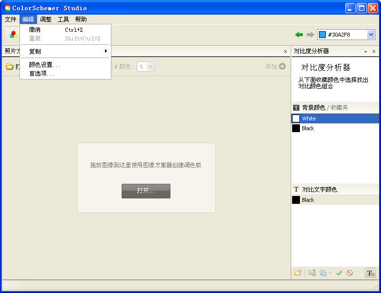Expand the 复制 submenu arrow

click(106, 51)
